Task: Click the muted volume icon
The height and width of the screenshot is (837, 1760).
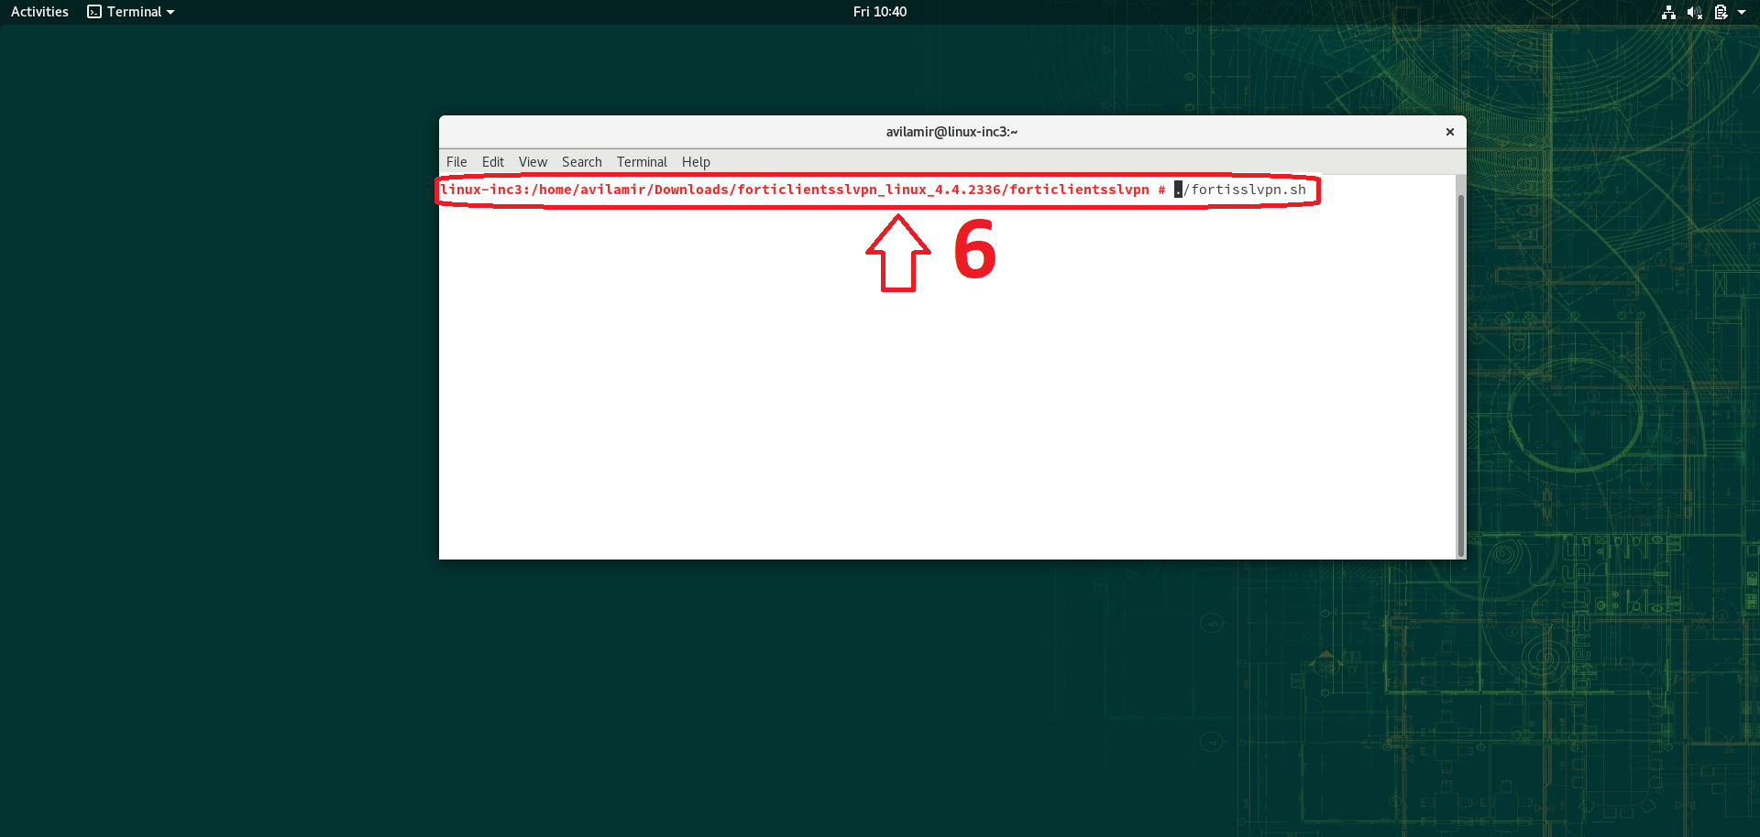Action: (x=1694, y=12)
